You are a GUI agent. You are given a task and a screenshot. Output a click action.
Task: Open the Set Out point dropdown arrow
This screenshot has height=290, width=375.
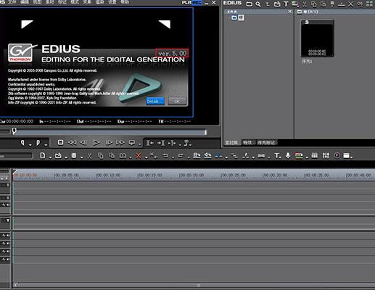coord(46,144)
